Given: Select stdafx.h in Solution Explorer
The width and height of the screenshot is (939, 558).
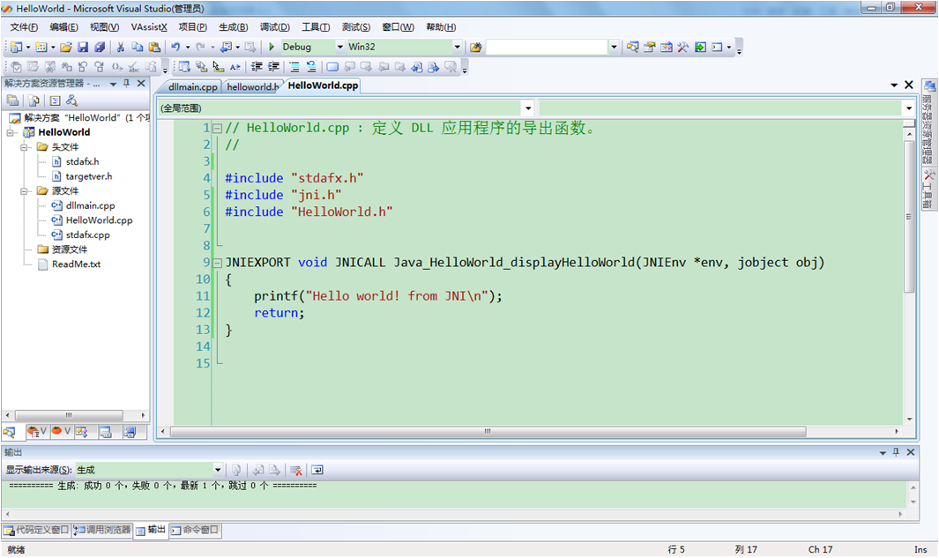Looking at the screenshot, I should 82,161.
